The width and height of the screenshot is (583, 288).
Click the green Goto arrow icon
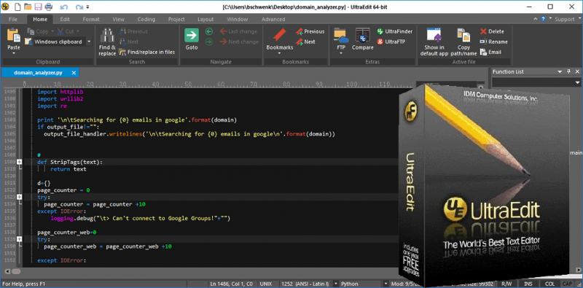[192, 35]
